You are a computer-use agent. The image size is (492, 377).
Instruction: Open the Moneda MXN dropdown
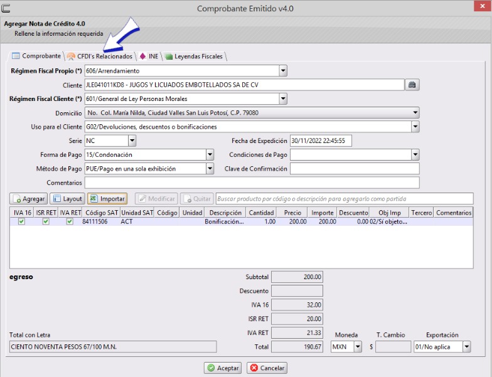click(358, 347)
